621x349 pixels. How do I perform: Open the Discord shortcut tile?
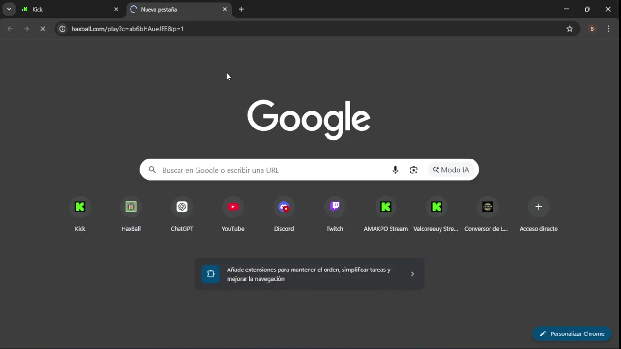284,215
